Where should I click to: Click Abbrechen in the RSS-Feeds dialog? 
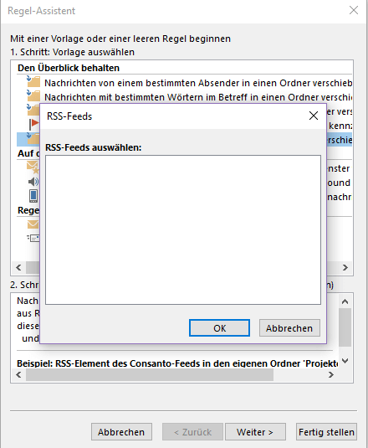pos(289,328)
